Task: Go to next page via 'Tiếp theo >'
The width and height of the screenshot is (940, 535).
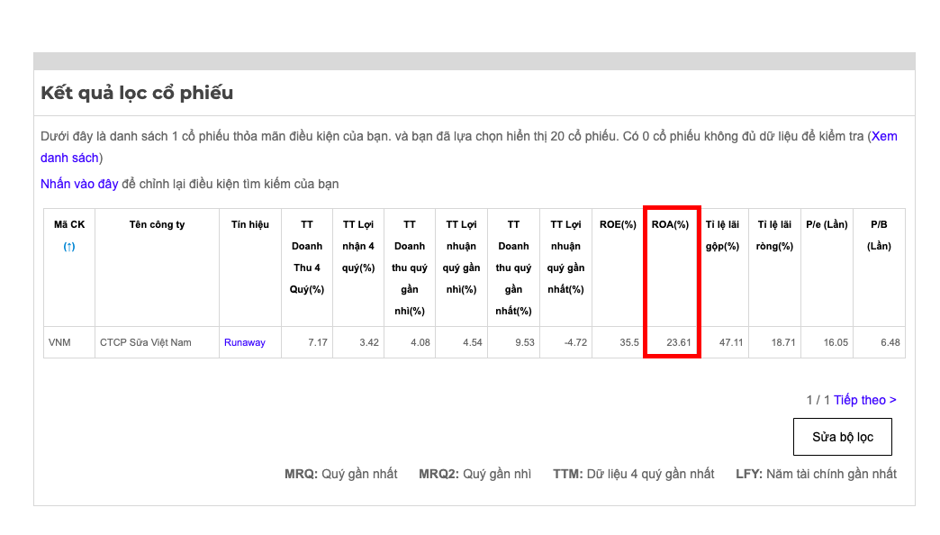Action: tap(864, 400)
